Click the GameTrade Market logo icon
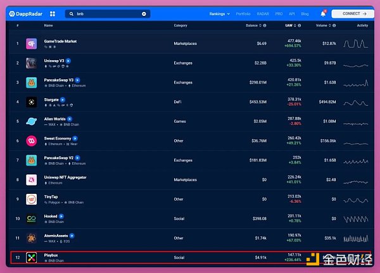Image resolution: width=380 pixels, height=273 pixels. point(31,44)
